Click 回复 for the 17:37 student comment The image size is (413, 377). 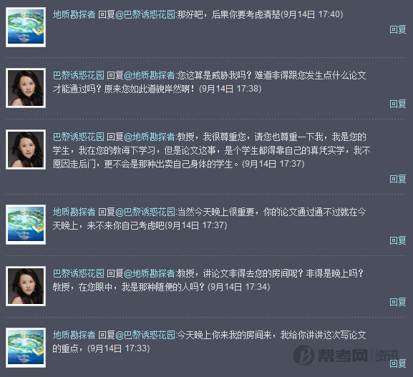pos(398,179)
